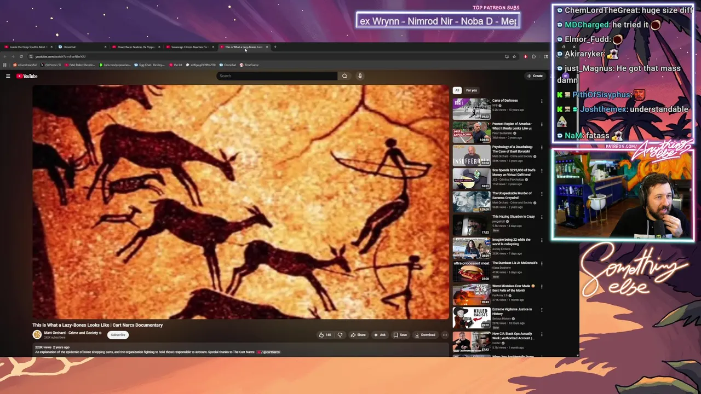
Task: Open Home / X bookmark
Action: pyautogui.click(x=50, y=65)
